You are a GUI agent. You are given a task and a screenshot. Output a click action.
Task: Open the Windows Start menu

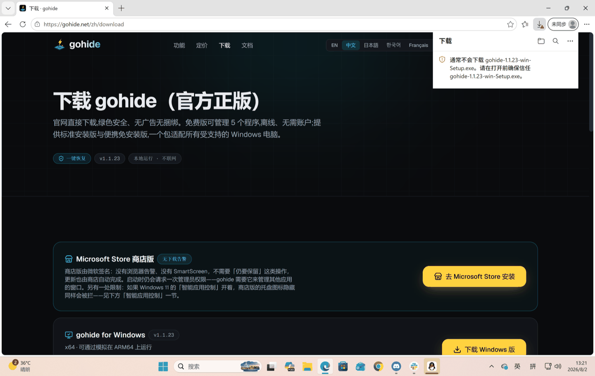[x=163, y=366]
